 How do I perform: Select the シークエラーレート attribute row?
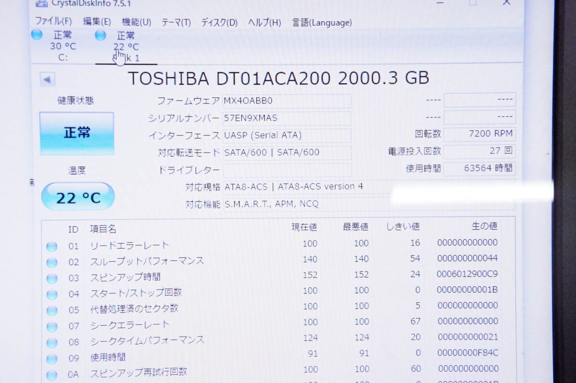pyautogui.click(x=278, y=323)
